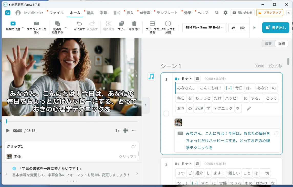This screenshot has height=187, width=293.
Task: Click the word こんにちは！ in clip 1
Action: [211, 88]
